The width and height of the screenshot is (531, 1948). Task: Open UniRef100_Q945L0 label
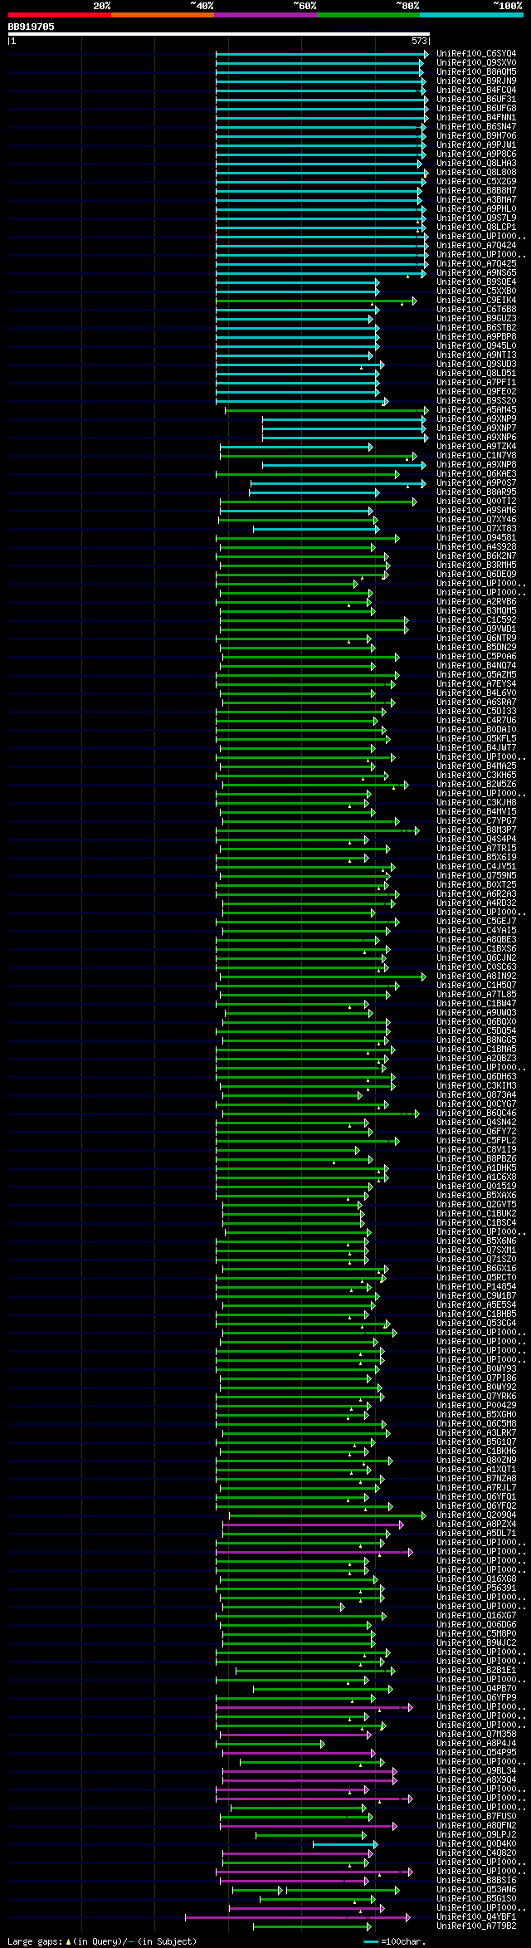point(476,346)
